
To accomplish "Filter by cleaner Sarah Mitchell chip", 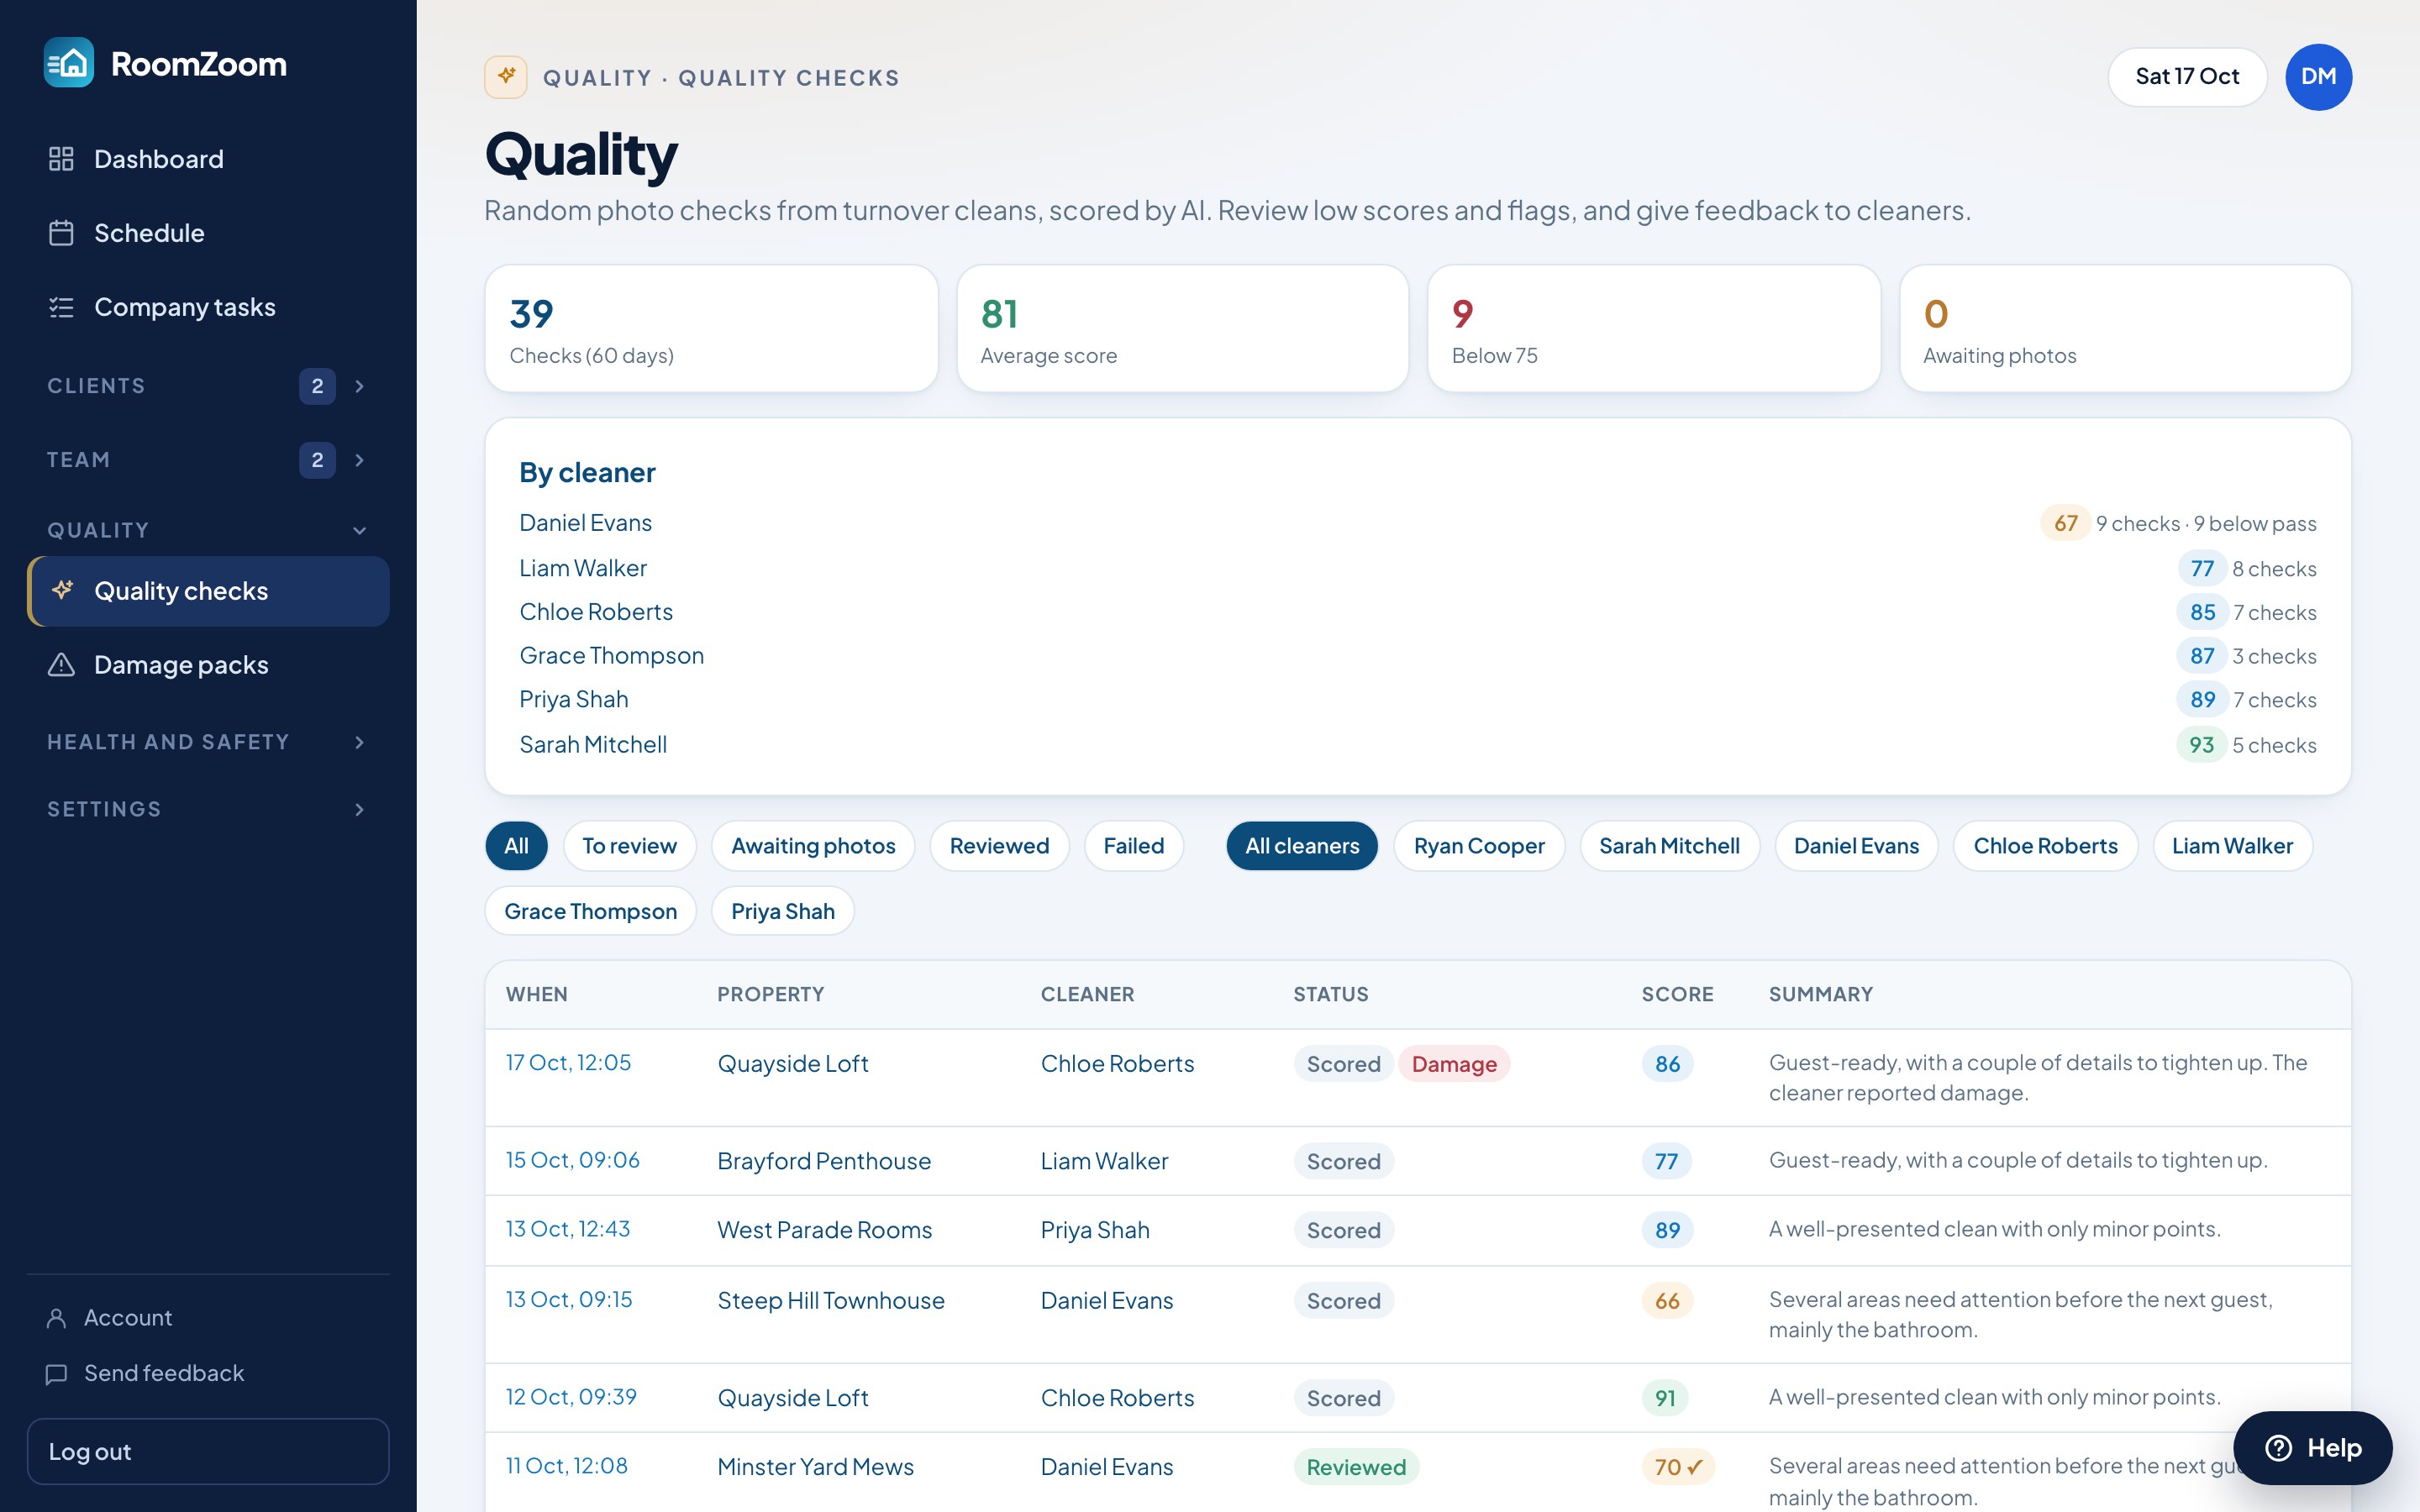I will pos(1669,846).
